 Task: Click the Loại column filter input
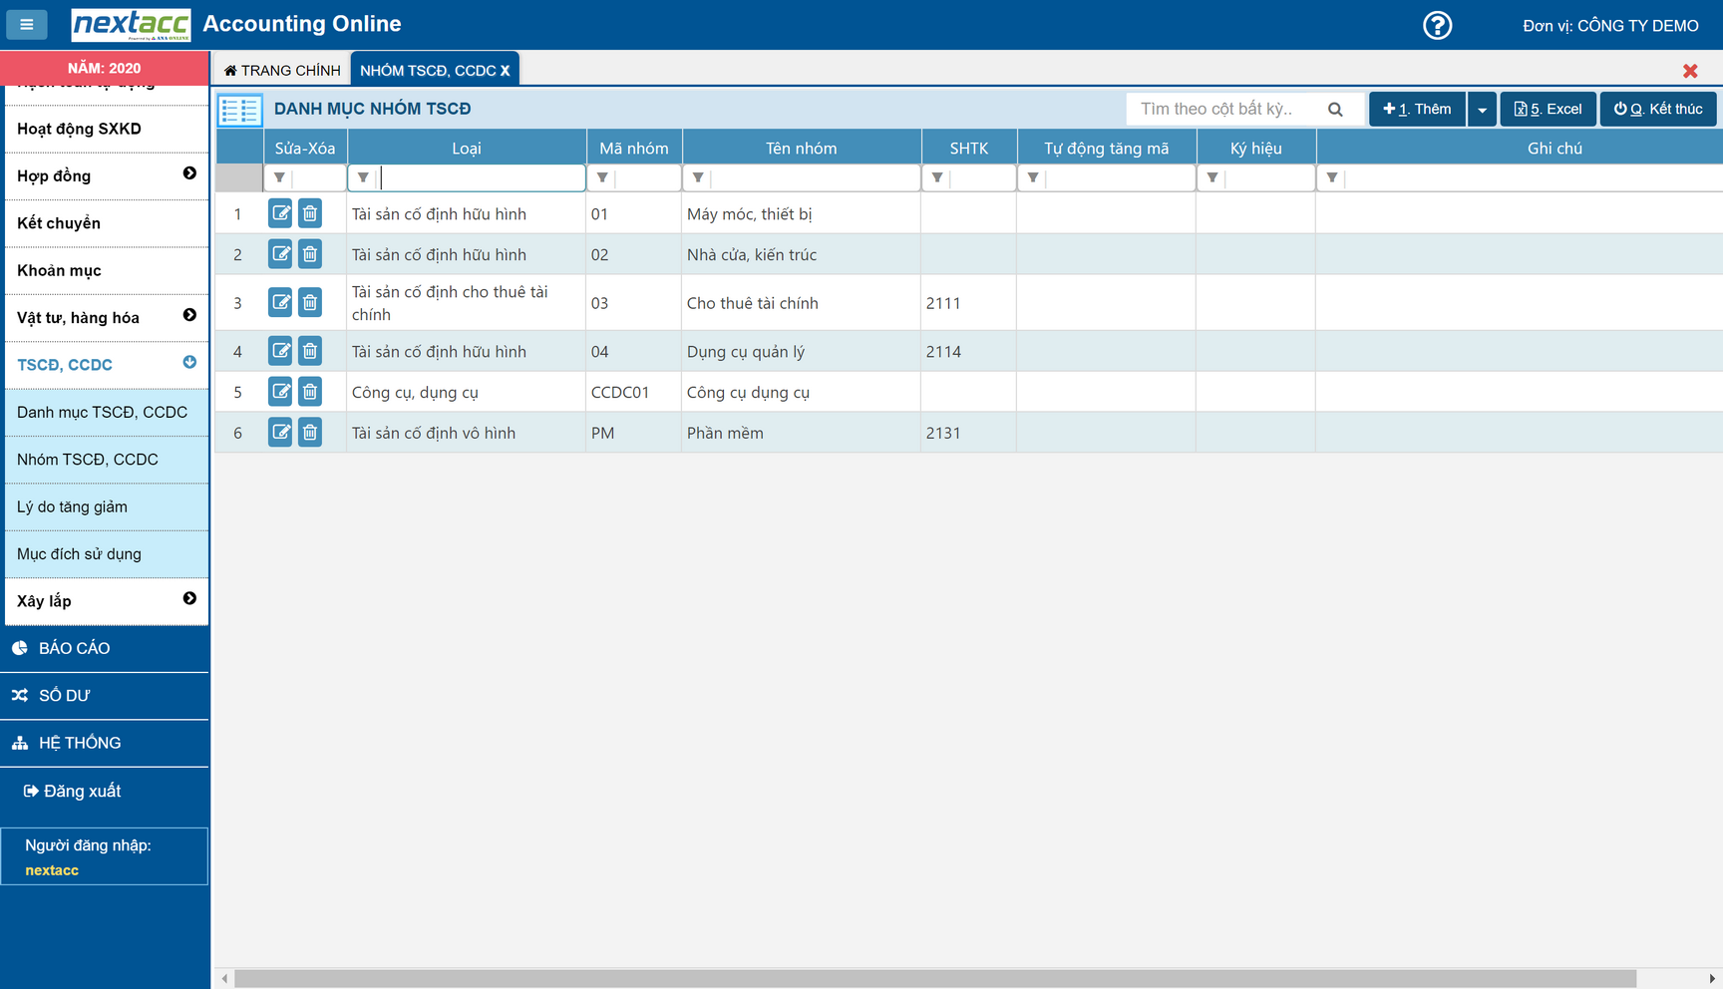pos(481,178)
